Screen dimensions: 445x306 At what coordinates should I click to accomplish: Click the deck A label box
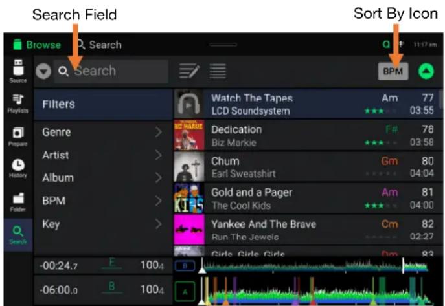[185, 292]
